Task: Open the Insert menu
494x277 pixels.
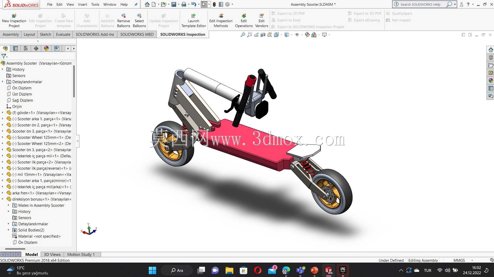Action: point(83,4)
